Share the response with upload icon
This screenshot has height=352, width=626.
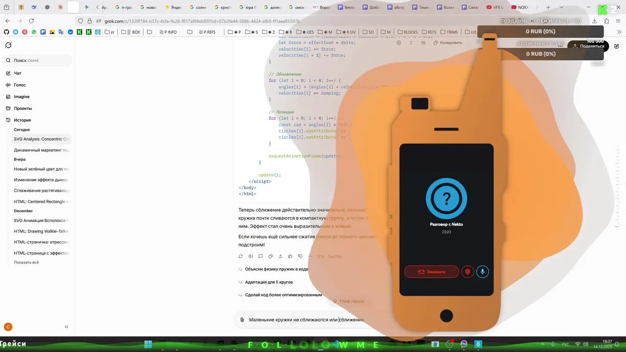pyautogui.click(x=280, y=256)
